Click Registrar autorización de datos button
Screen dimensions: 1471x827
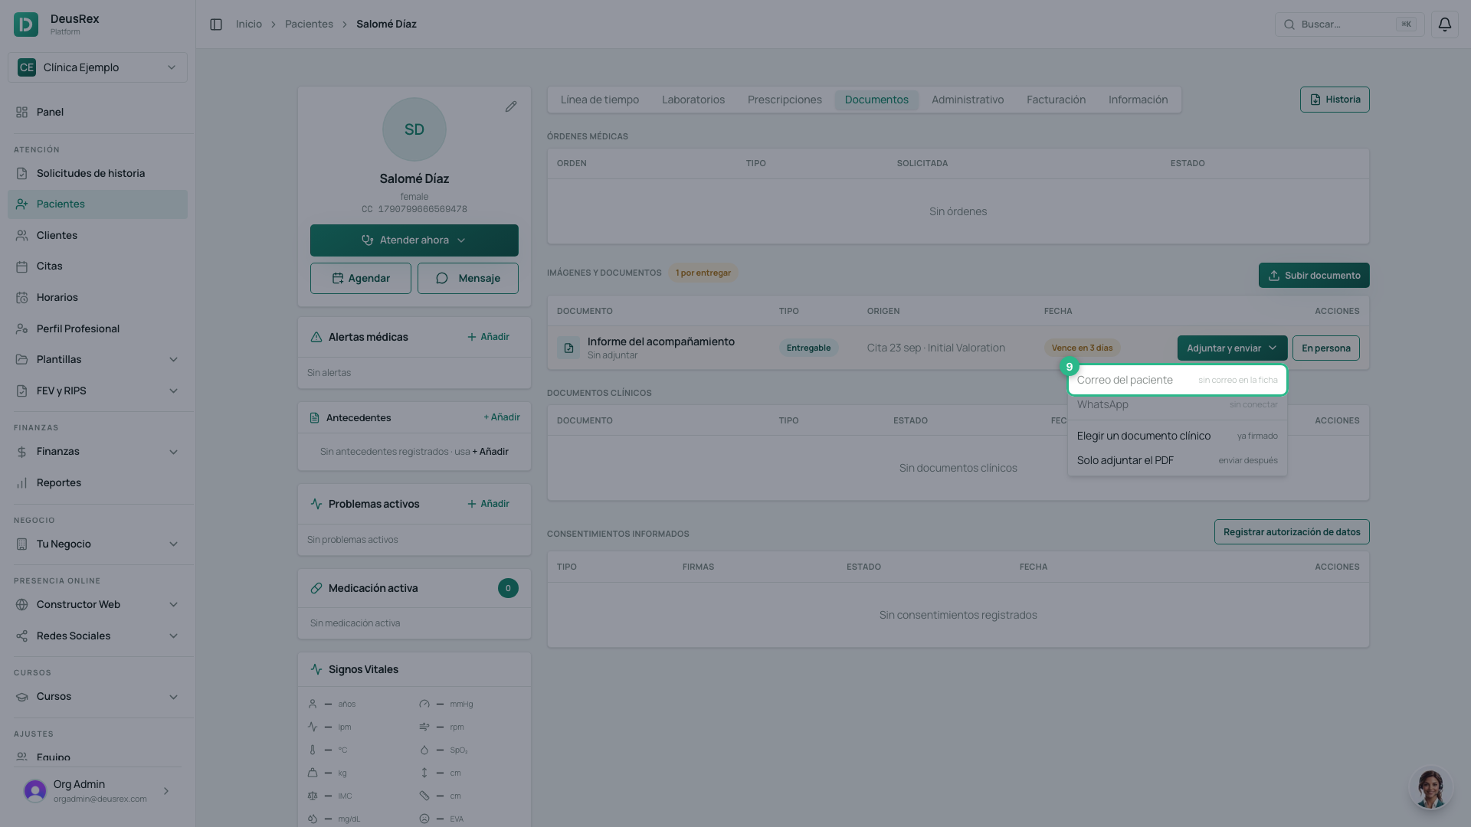pyautogui.click(x=1291, y=532)
